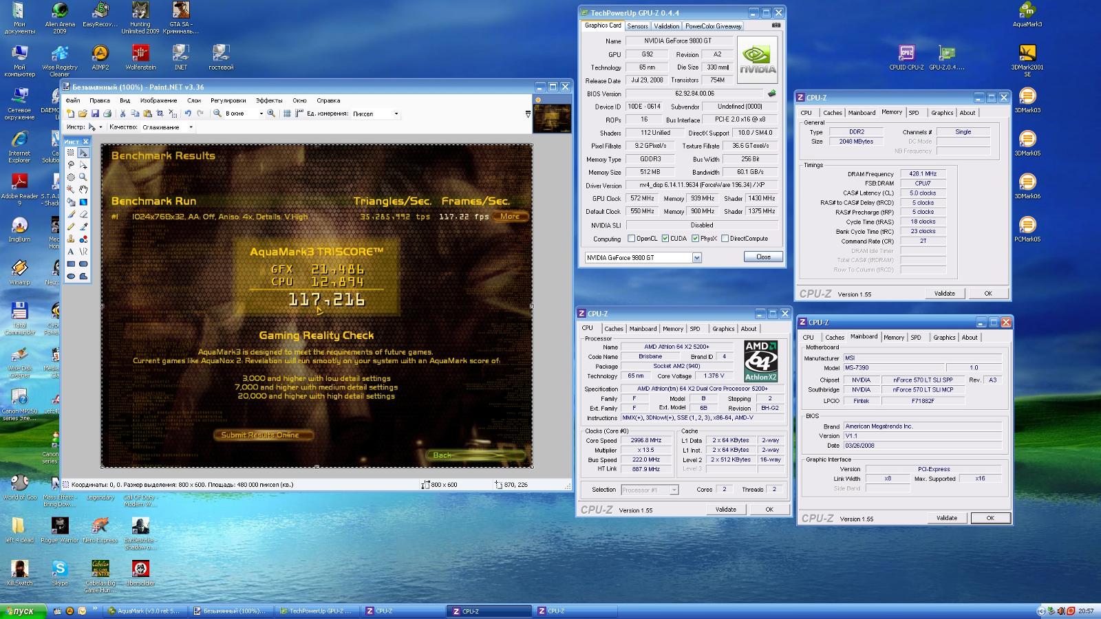Image resolution: width=1101 pixels, height=619 pixels.
Task: Click the Close button in GPU-Z
Action: click(x=763, y=257)
